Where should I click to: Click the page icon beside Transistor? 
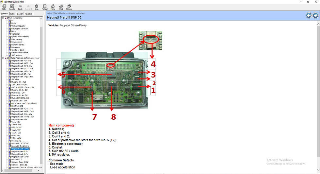point(9,34)
